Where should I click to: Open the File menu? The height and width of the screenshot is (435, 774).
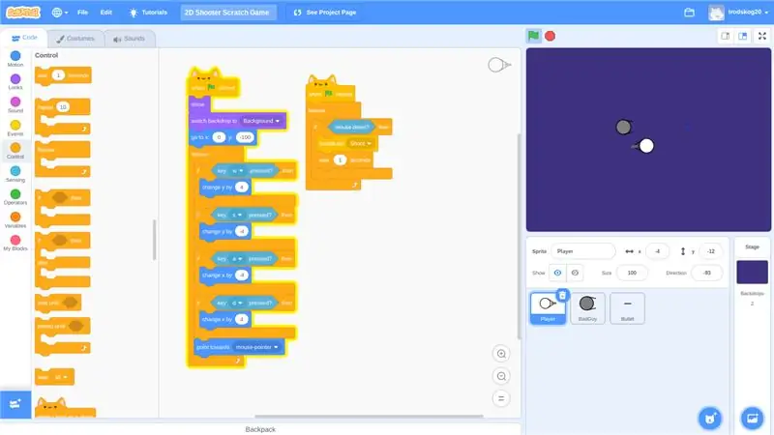(x=82, y=13)
